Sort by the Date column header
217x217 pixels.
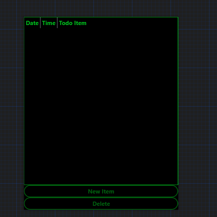coord(32,23)
